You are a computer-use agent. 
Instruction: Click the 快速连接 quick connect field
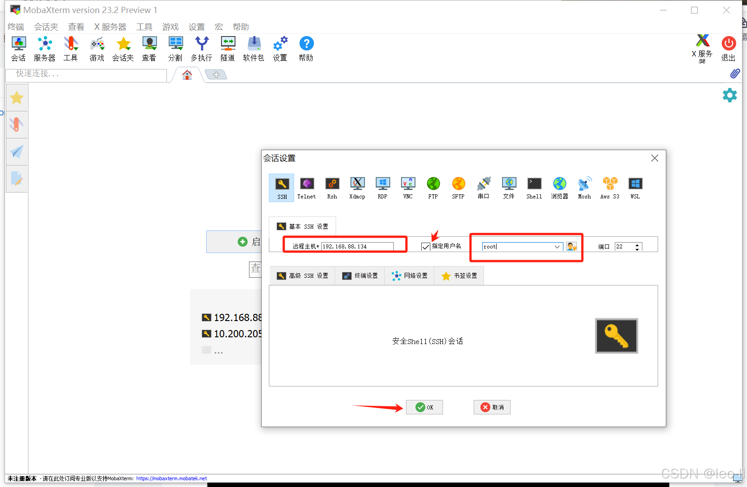click(x=86, y=75)
